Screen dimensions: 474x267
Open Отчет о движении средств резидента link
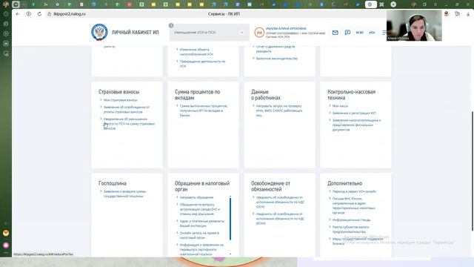click(275, 49)
